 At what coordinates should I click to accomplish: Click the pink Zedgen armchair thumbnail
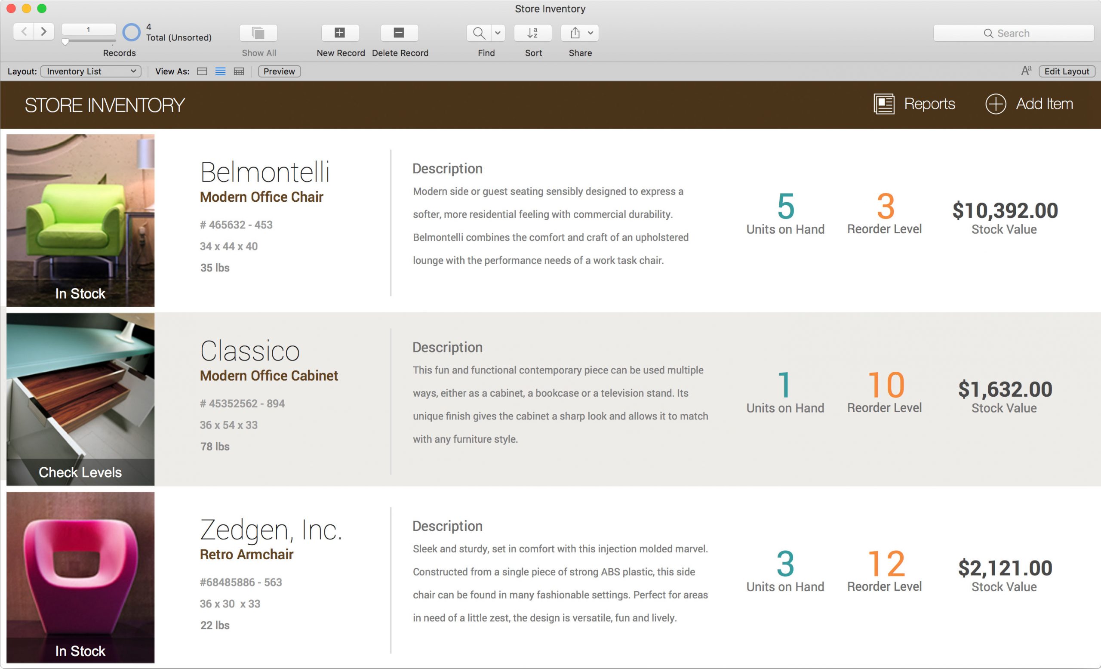click(x=80, y=577)
